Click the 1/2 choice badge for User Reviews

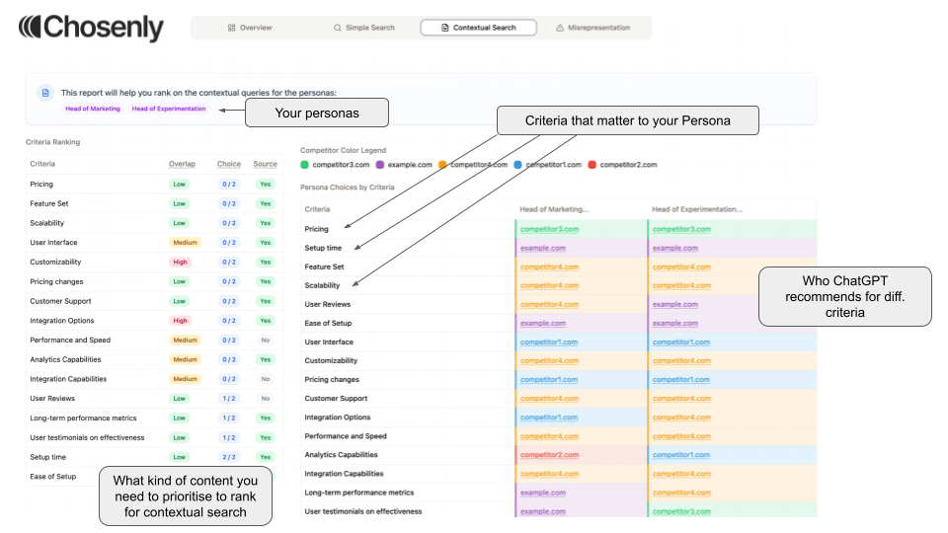point(228,398)
